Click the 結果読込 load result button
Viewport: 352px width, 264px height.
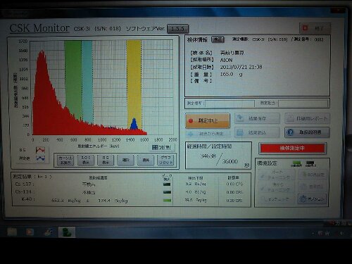tap(257, 132)
